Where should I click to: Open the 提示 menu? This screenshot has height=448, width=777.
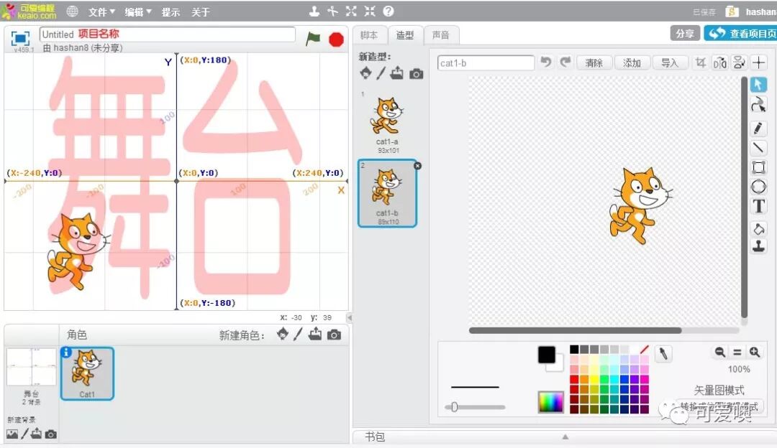171,12
